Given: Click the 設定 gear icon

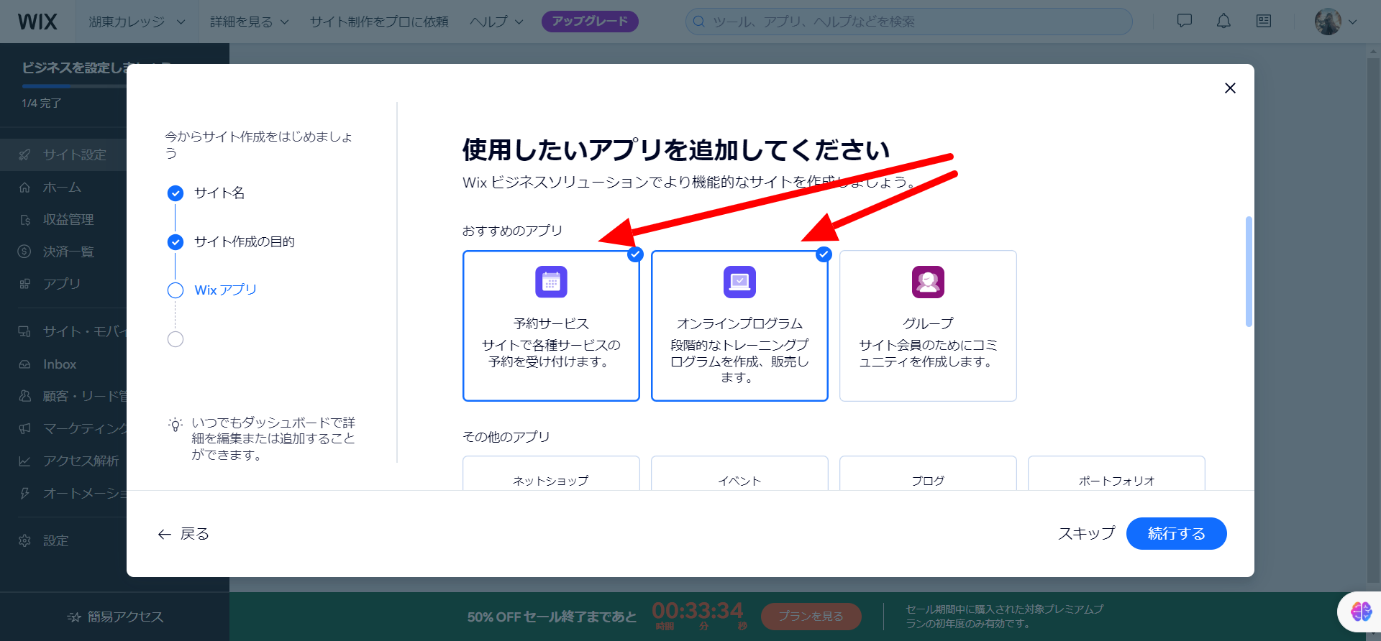Looking at the screenshot, I should point(25,540).
